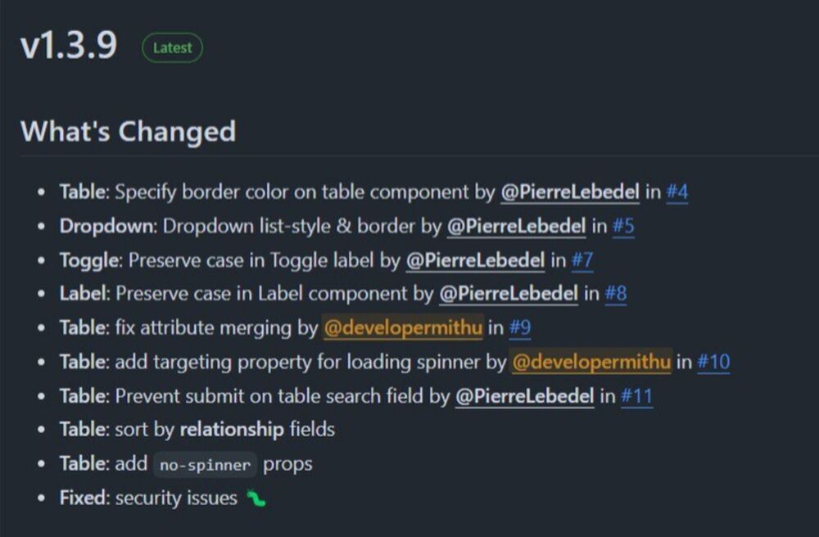The image size is (819, 537).
Task: Click the What's Changed heading
Action: click(x=128, y=131)
